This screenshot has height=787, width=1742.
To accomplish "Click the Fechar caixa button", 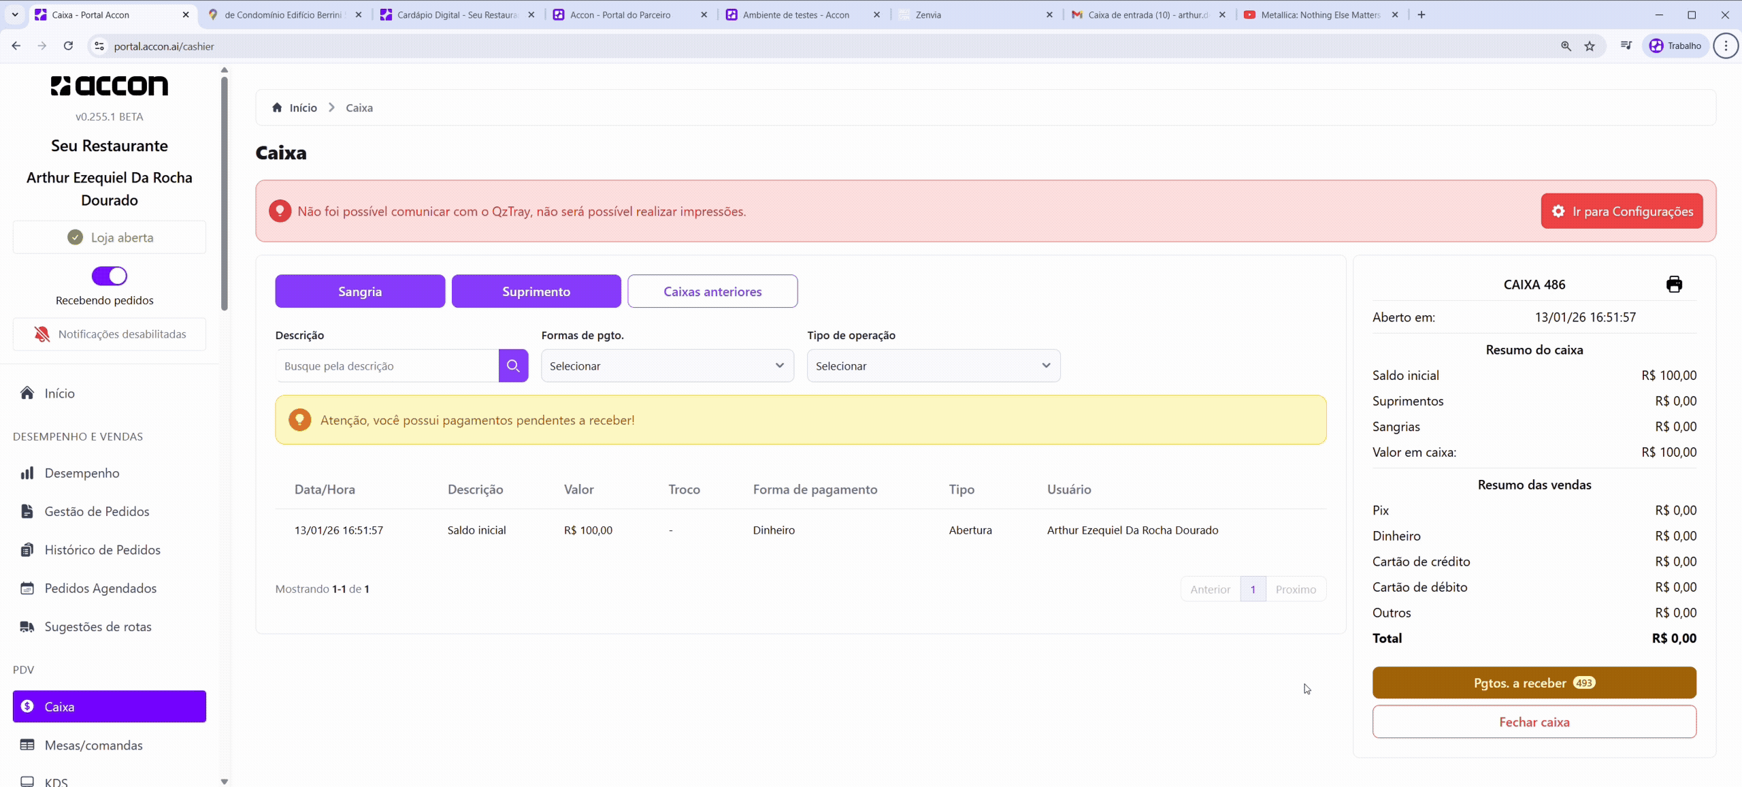I will (1534, 722).
